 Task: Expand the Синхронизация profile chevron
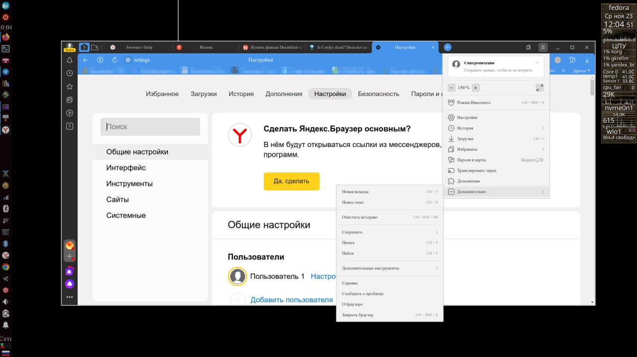coord(537,63)
